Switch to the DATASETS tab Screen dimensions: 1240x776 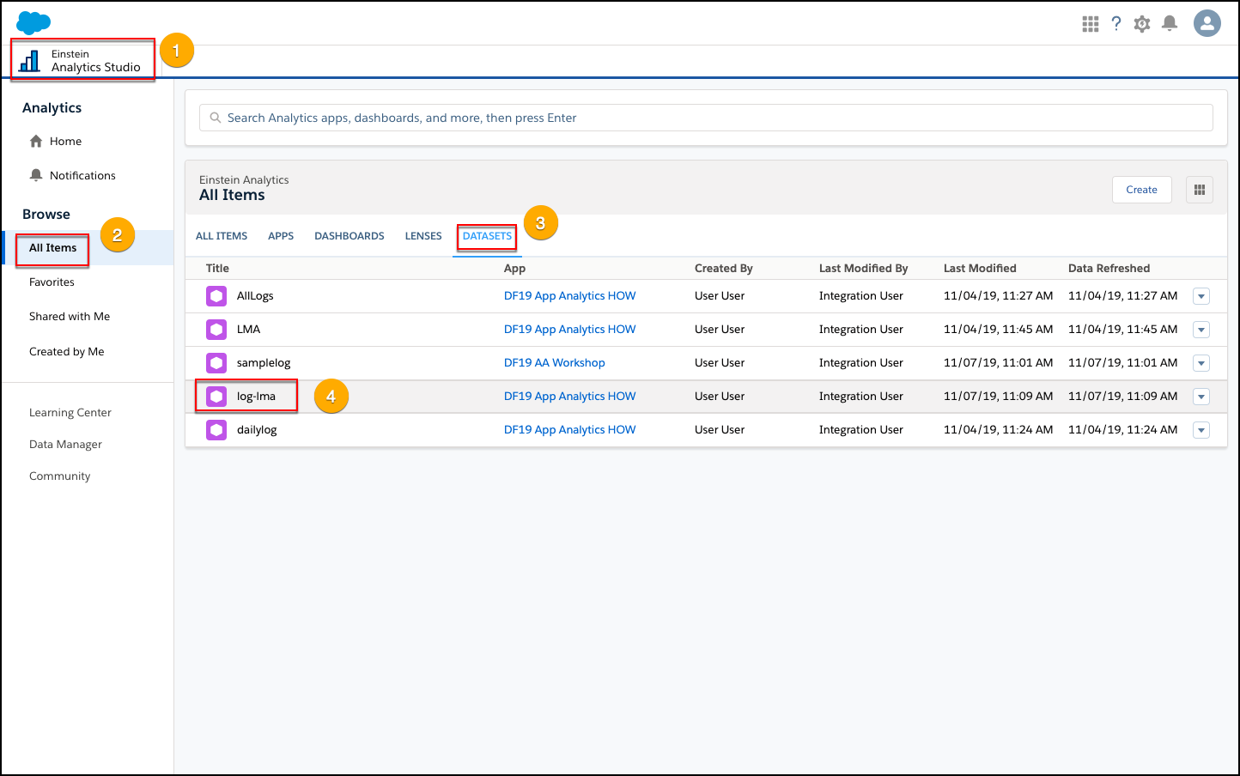(487, 236)
